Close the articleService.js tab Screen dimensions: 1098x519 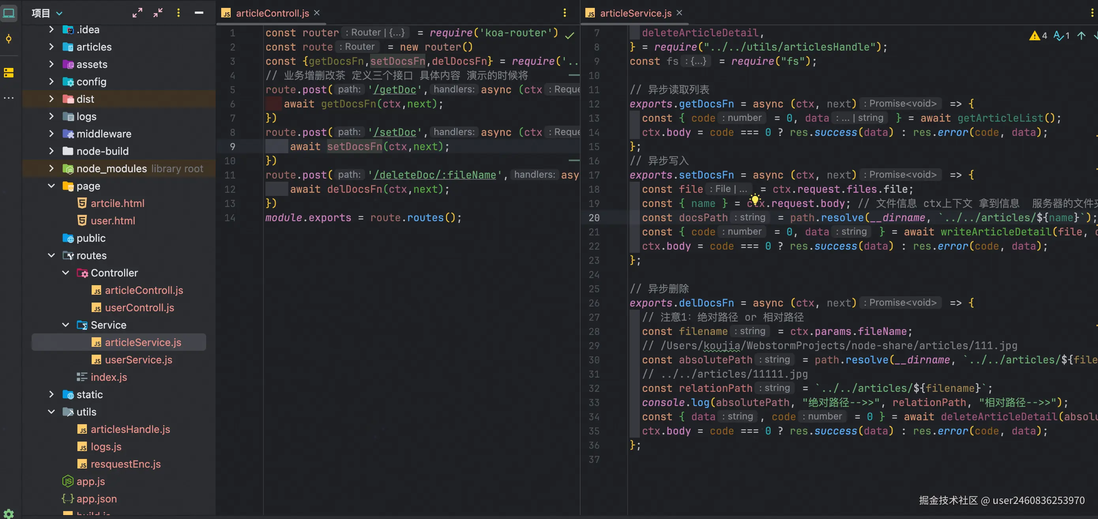click(x=679, y=13)
